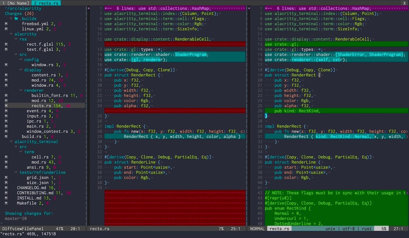
Task: Click the Changes (26) header
Action: tap(19, 14)
